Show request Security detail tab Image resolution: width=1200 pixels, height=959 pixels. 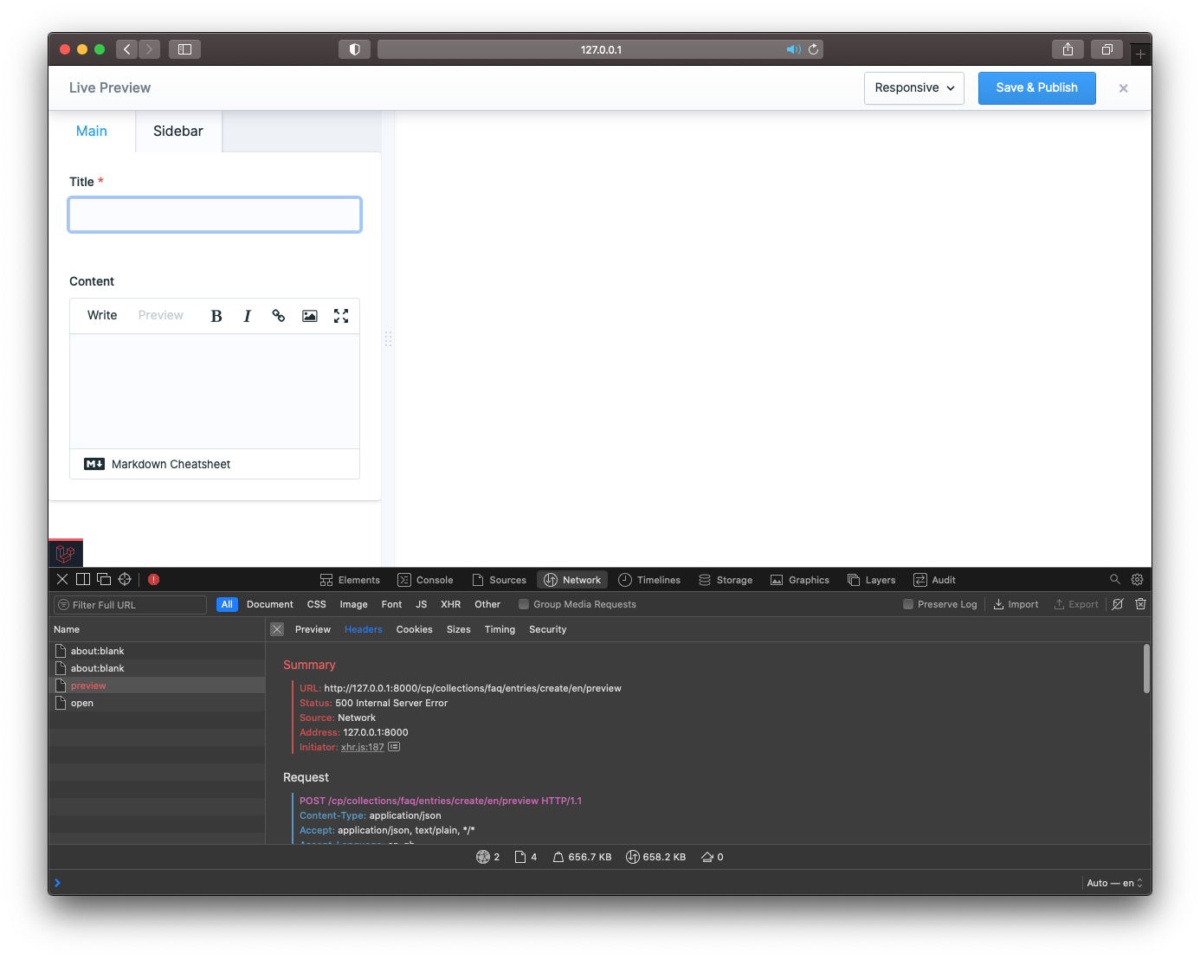point(548,629)
